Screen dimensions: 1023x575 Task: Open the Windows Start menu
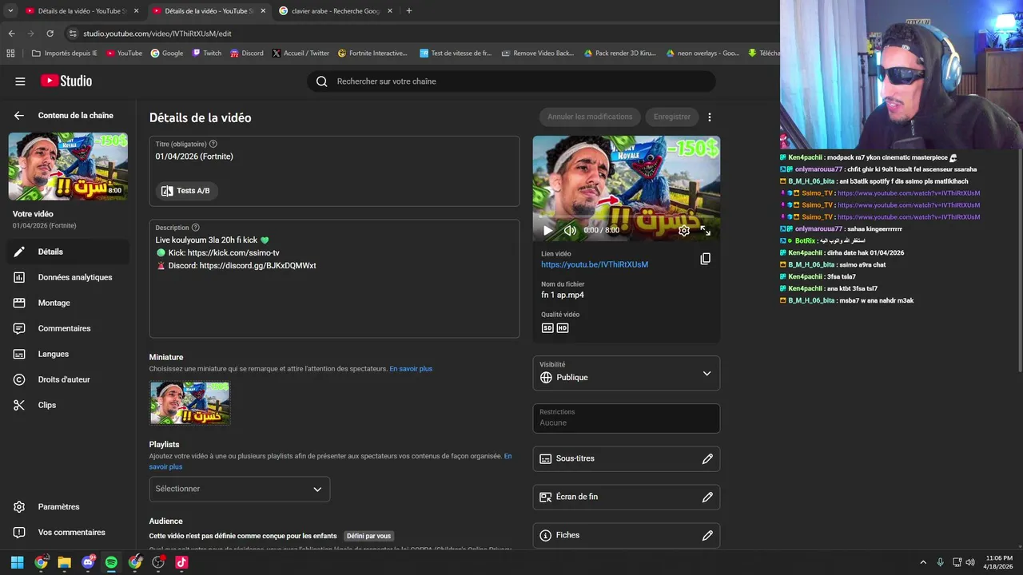(17, 562)
